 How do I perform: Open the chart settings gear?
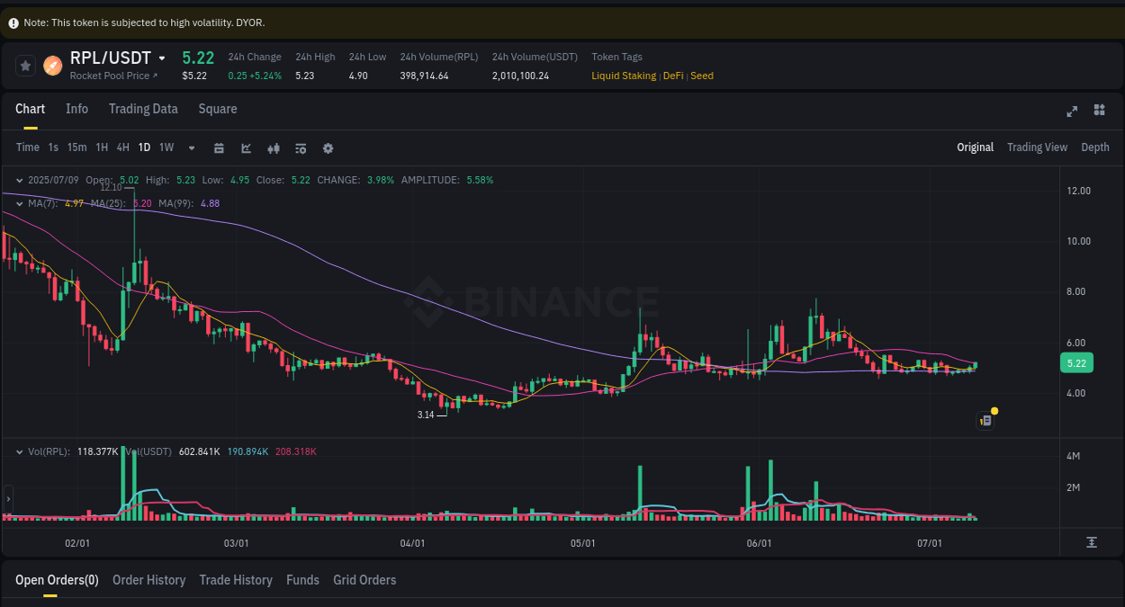(x=328, y=147)
